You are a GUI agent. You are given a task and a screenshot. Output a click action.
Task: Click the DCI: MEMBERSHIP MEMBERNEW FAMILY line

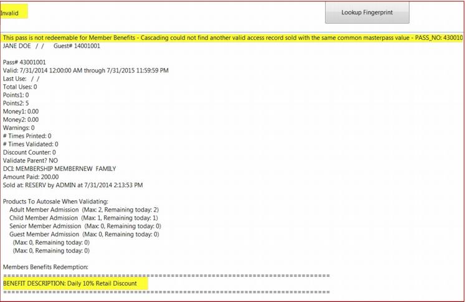[x=60, y=168]
